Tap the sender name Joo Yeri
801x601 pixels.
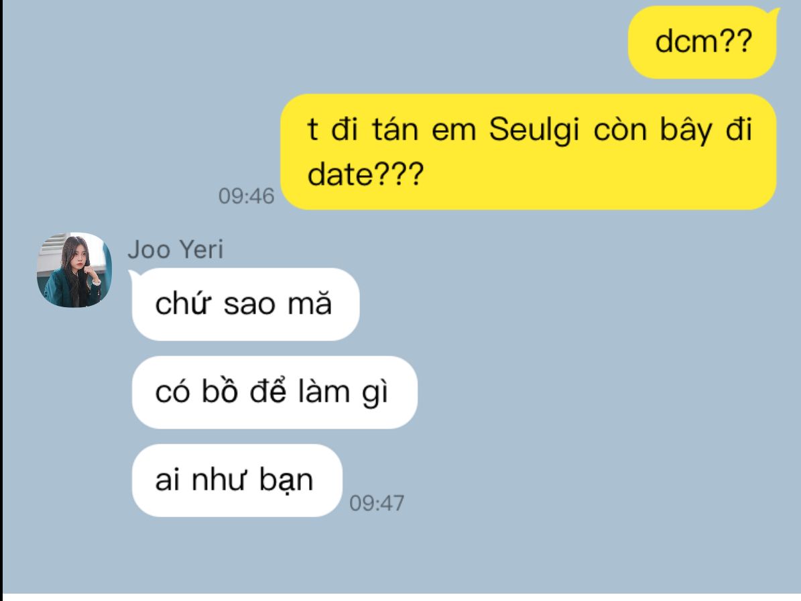pos(175,250)
